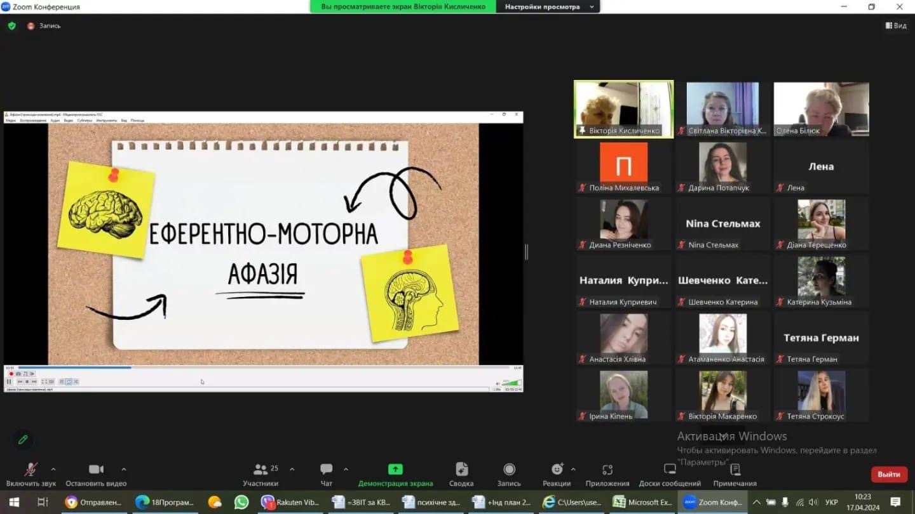Select Катерина Кузьміна video tile
This screenshot has height=514, width=915.
point(821,280)
